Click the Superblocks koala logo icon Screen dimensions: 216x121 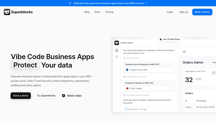point(7,12)
